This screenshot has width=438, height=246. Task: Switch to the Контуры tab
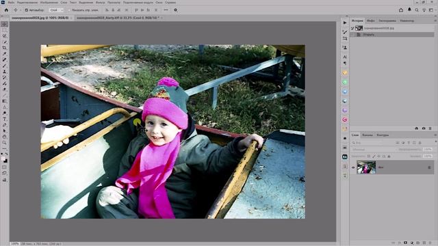coord(383,135)
